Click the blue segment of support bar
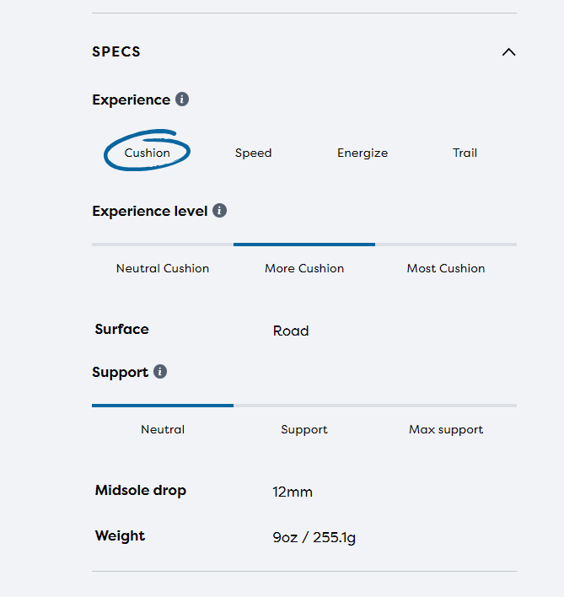 tap(163, 406)
